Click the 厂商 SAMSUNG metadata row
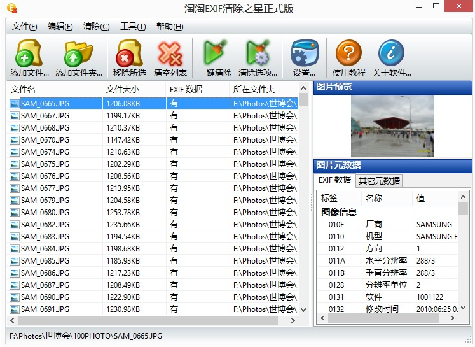The image size is (475, 347). click(x=388, y=225)
